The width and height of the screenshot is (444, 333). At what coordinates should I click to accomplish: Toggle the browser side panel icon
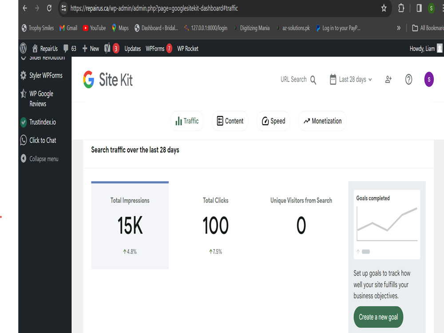[419, 8]
